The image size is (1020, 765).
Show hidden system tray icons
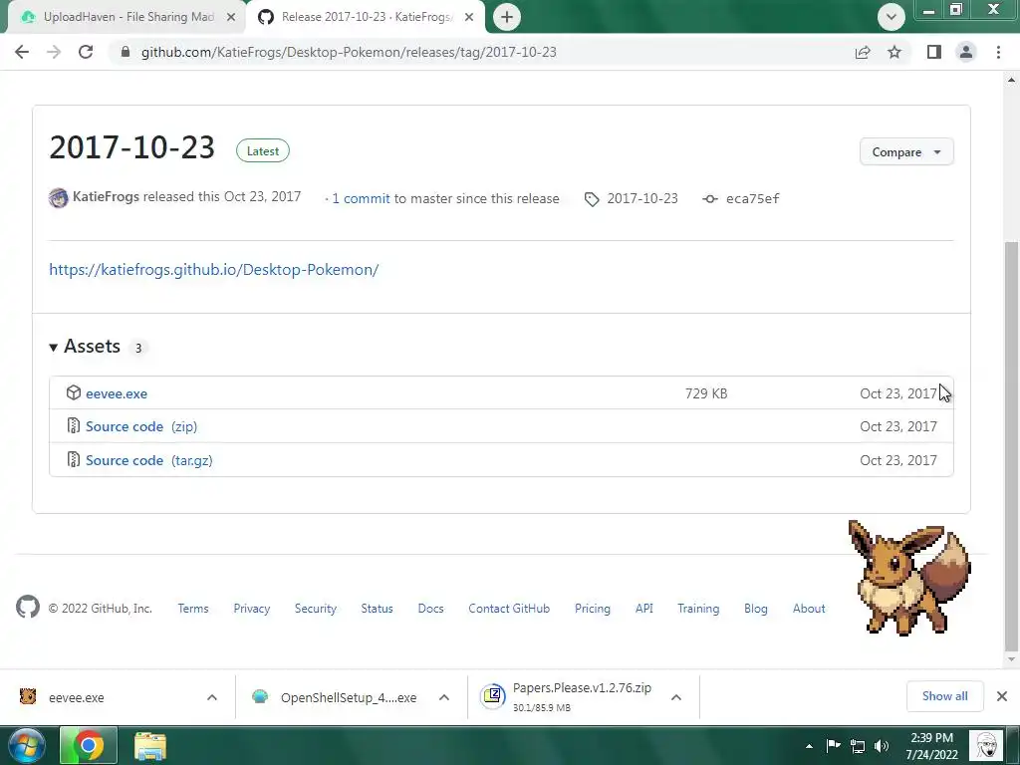coord(809,746)
